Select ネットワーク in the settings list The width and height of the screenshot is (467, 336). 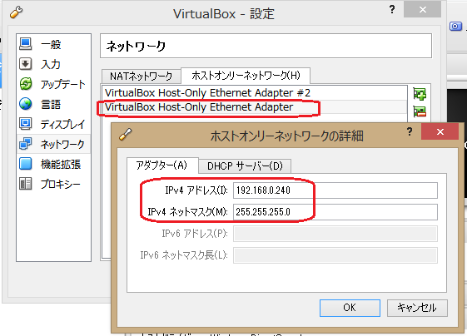click(x=53, y=144)
